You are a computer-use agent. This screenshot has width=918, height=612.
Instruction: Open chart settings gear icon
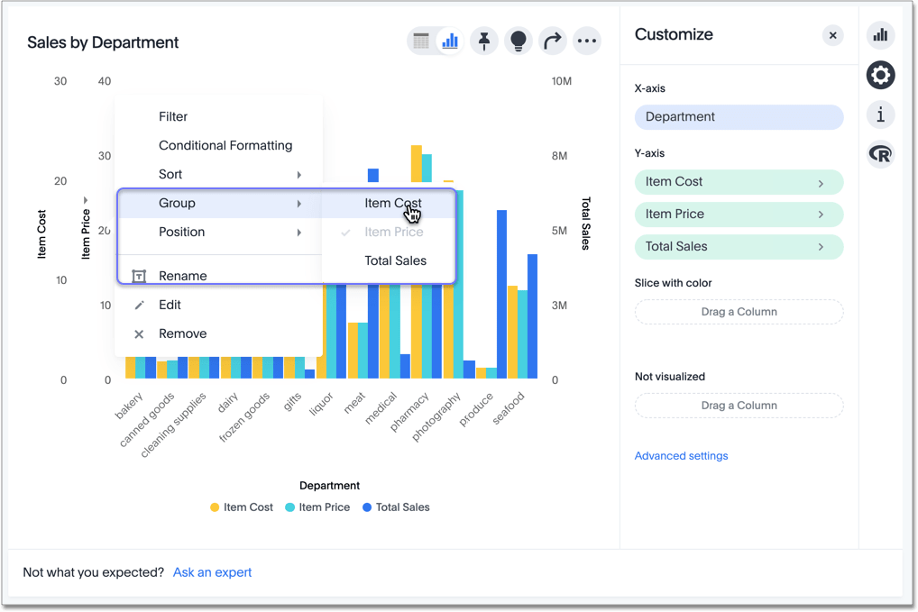(x=880, y=75)
